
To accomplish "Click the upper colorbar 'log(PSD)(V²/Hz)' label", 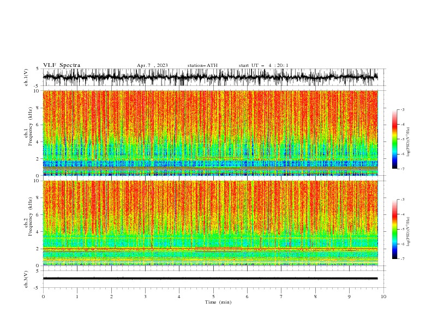I will point(408,142).
